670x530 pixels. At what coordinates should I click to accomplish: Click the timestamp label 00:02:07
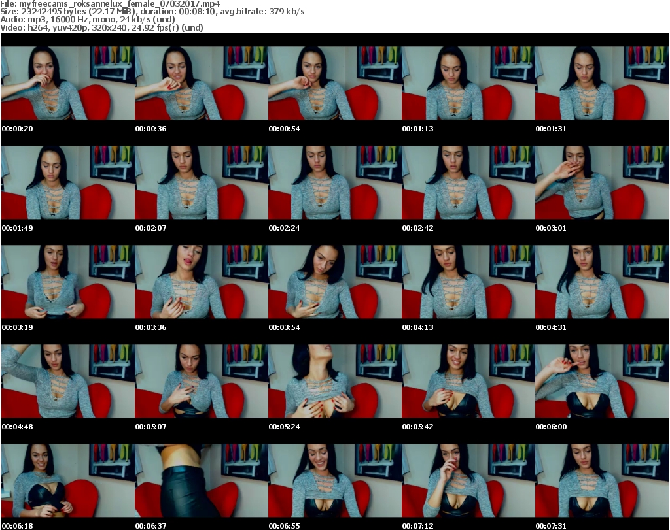pyautogui.click(x=151, y=228)
